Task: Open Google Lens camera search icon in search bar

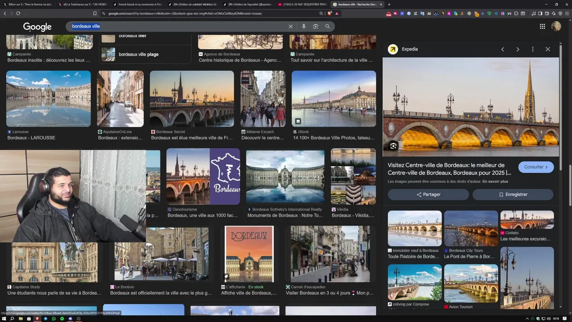Action: [x=315, y=26]
